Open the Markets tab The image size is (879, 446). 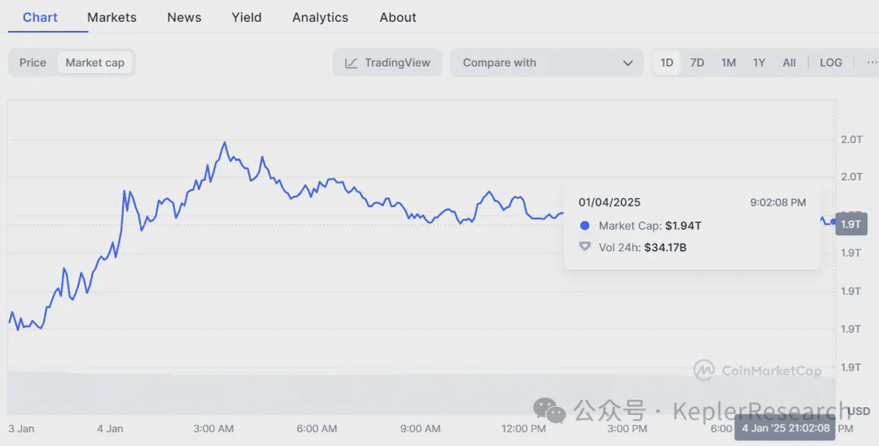coord(112,17)
